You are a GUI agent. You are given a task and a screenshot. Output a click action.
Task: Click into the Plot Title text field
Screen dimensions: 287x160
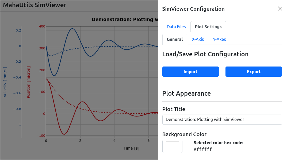(x=222, y=120)
